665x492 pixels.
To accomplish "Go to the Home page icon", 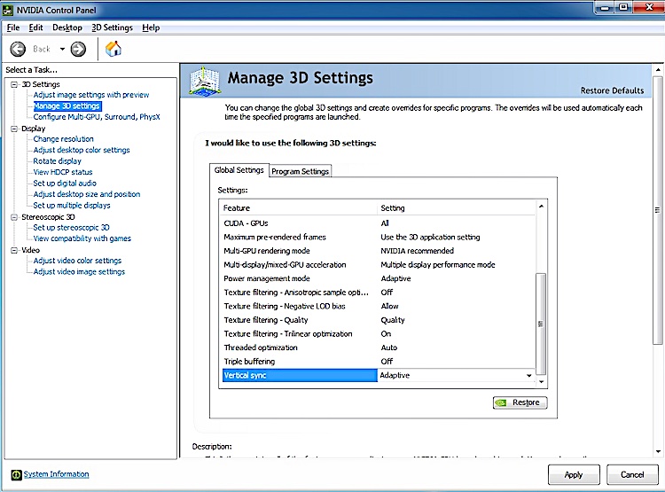I will (x=113, y=49).
